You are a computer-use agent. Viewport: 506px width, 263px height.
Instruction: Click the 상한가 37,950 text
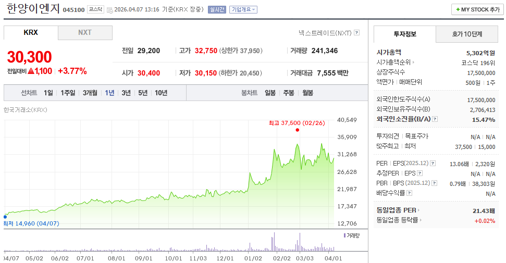pos(241,51)
